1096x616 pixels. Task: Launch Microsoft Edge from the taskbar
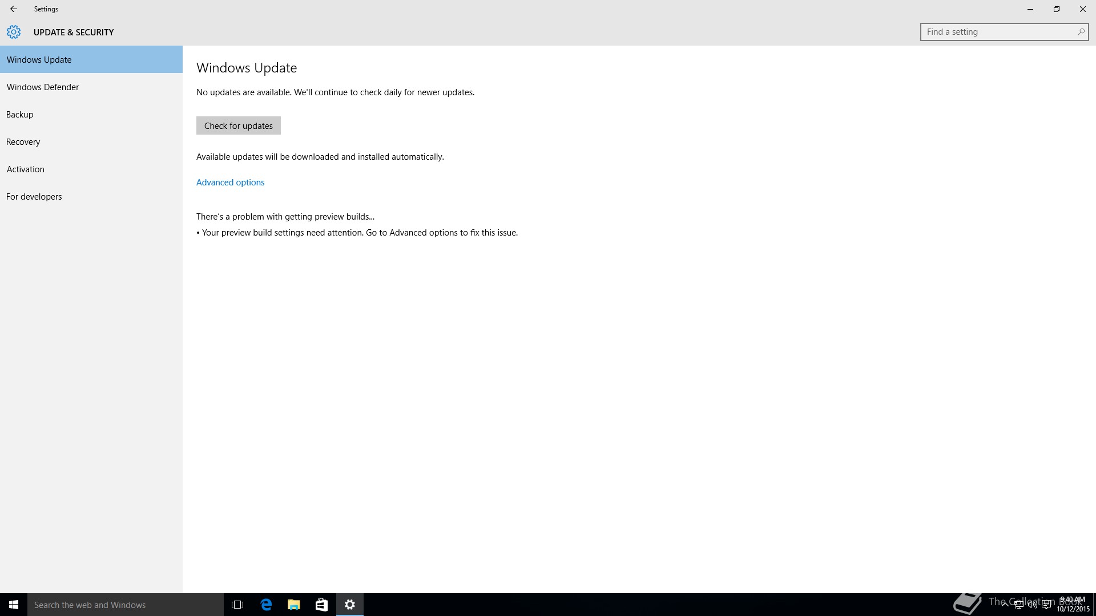[x=266, y=605]
